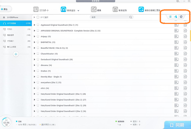This screenshot has width=191, height=129.
Task: Expand the Dariusburst Original Soundtrack album
Action: (x=34, y=59)
